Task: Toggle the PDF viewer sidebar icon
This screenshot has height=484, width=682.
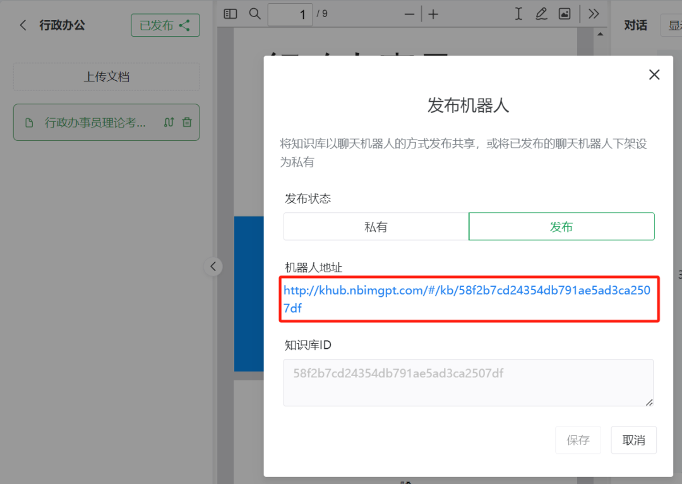Action: tap(230, 14)
